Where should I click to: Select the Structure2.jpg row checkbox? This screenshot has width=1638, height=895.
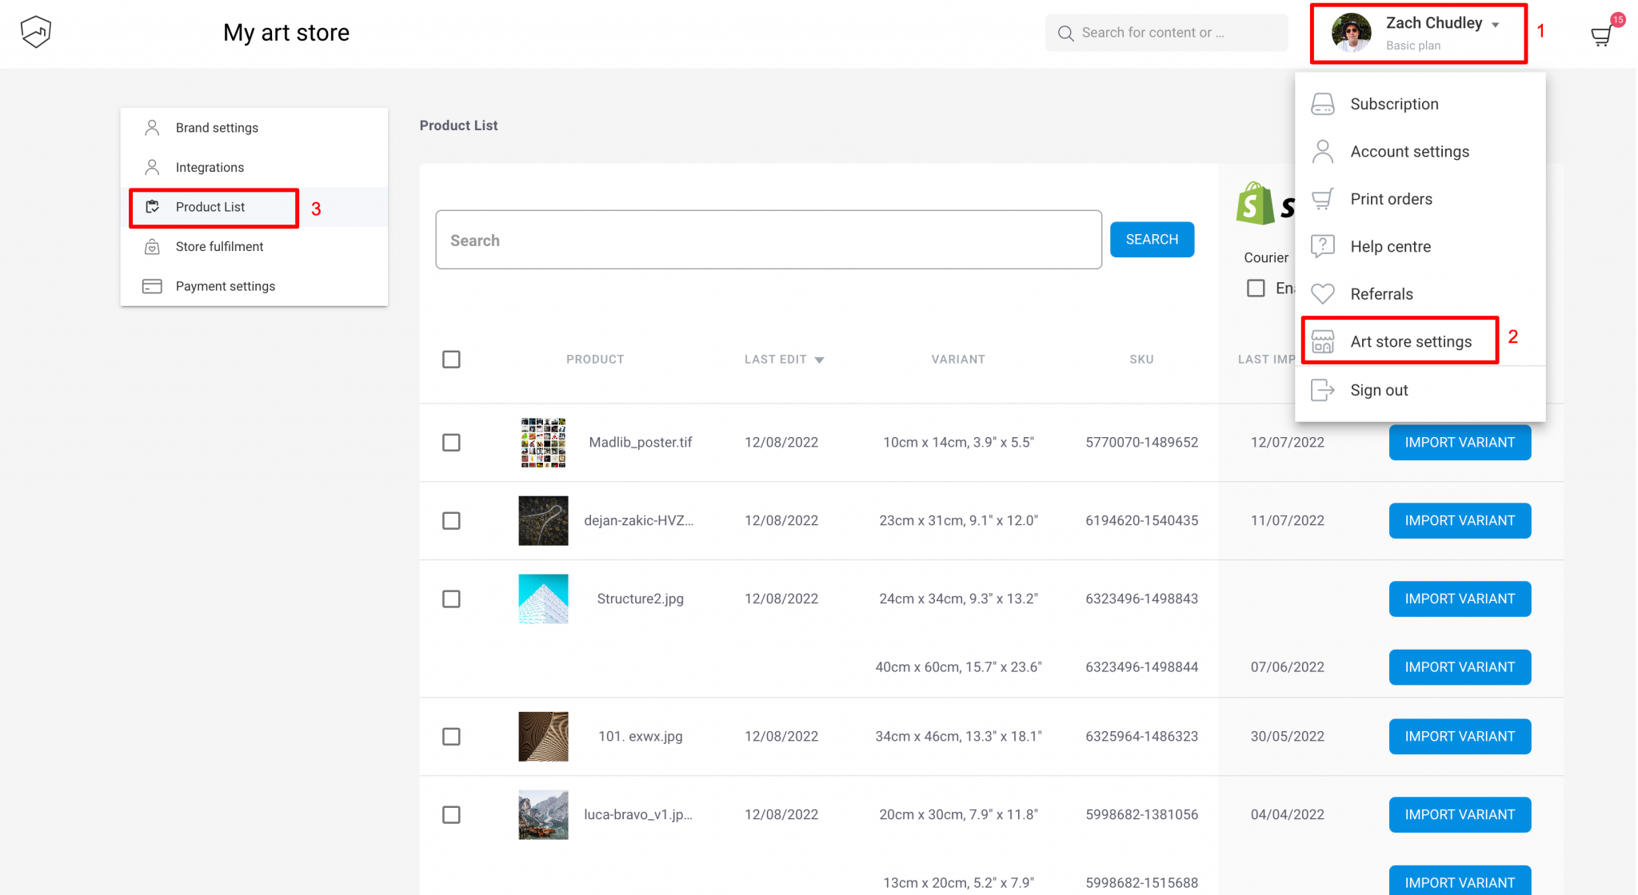[451, 599]
